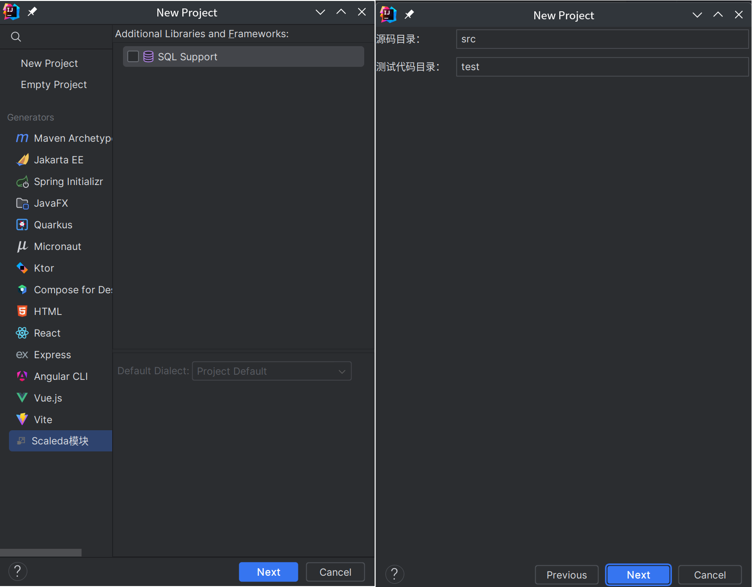Screen dimensions: 752x587
Task: Click the pin icon in left window title bar
Action: click(x=32, y=12)
